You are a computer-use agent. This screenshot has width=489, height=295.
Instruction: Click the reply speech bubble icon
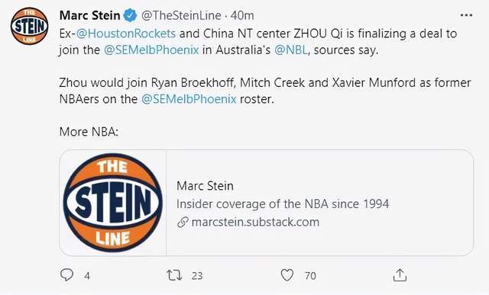click(66, 275)
